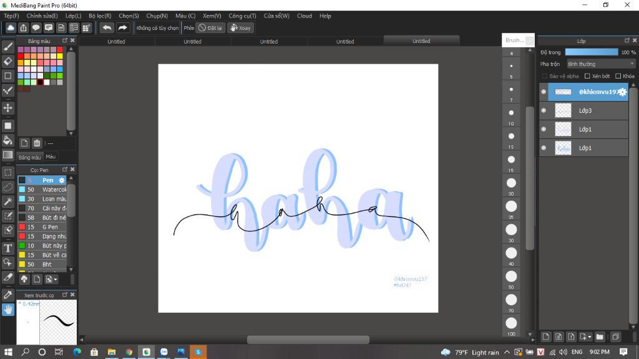
Task: Pick the Eyedropper tool
Action: (7, 295)
